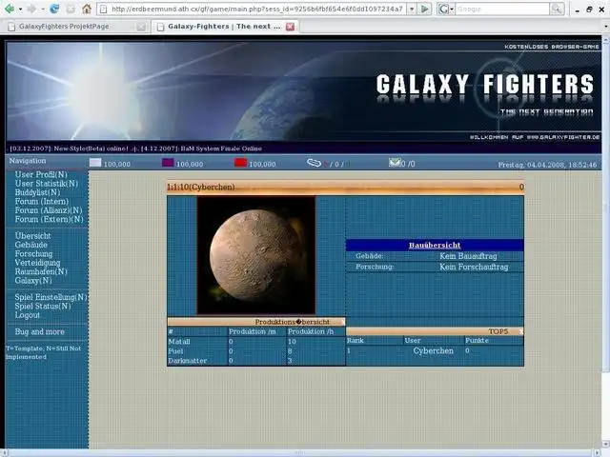Log out via the Logout link
The image size is (610, 457).
28,315
